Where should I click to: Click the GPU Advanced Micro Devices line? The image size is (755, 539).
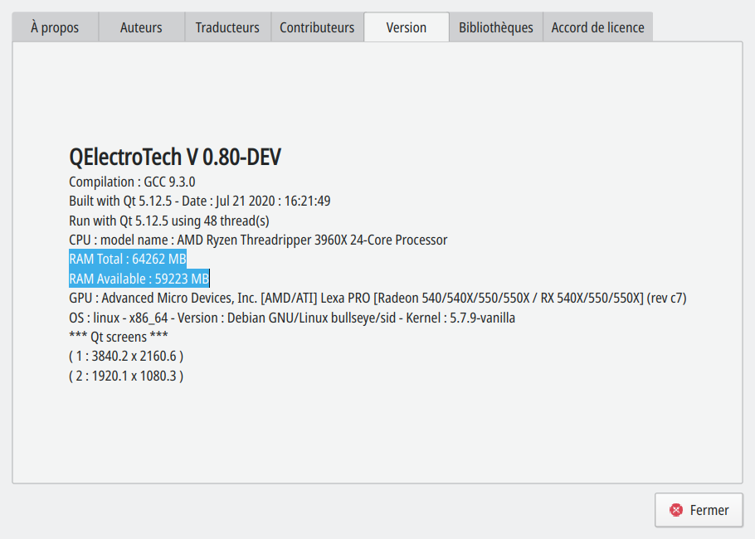pos(377,298)
